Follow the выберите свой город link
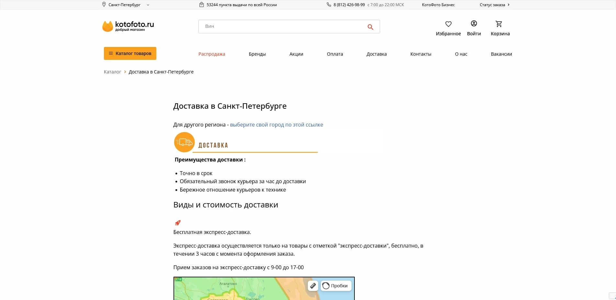Screen dimensions: 616x300 click(x=276, y=125)
